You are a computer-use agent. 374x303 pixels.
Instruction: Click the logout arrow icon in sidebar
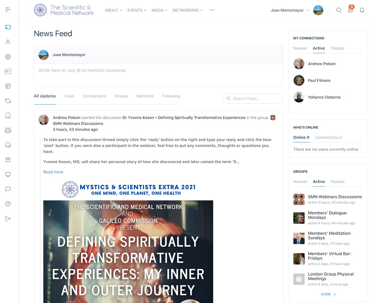point(8,219)
